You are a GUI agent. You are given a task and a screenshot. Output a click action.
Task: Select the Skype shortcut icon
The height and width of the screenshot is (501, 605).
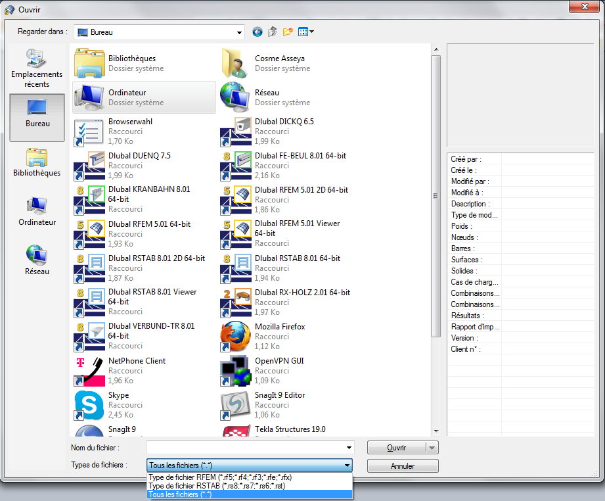point(89,405)
